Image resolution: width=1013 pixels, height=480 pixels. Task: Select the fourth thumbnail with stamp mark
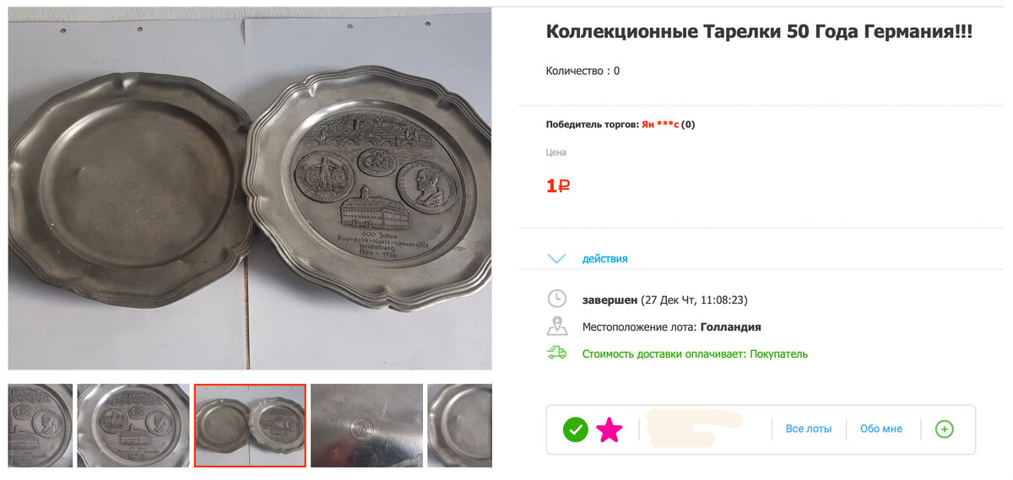coord(366,425)
